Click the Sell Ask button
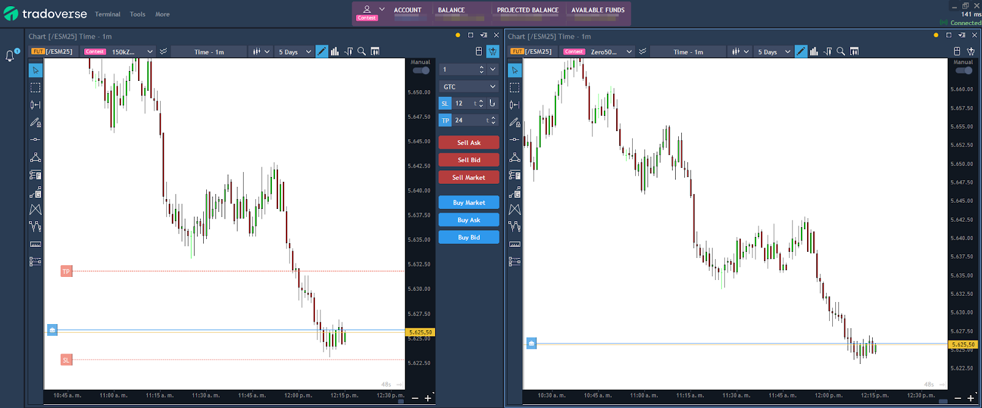 point(469,143)
